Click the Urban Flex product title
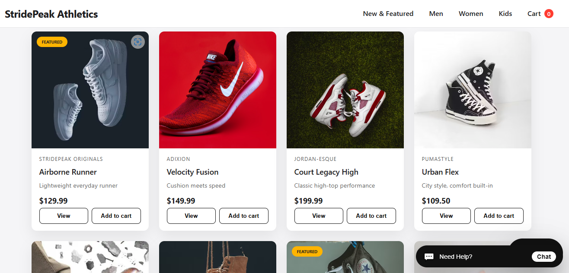569x273 pixels. (440, 172)
